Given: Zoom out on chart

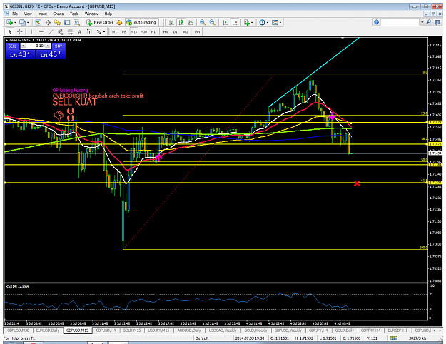Looking at the screenshot, I should click(x=212, y=22).
